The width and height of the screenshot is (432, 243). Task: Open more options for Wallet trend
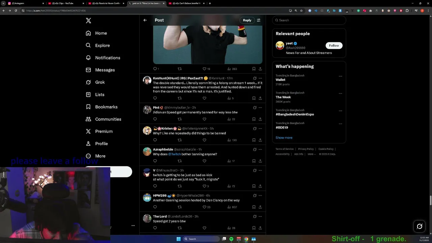tap(340, 76)
